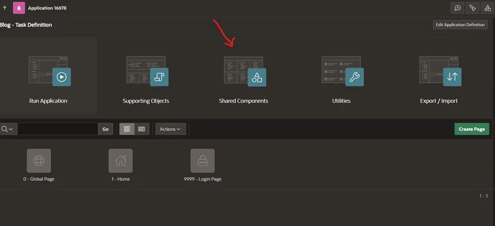495x226 pixels.
Task: Switch to View Report table mode
Action: click(142, 129)
